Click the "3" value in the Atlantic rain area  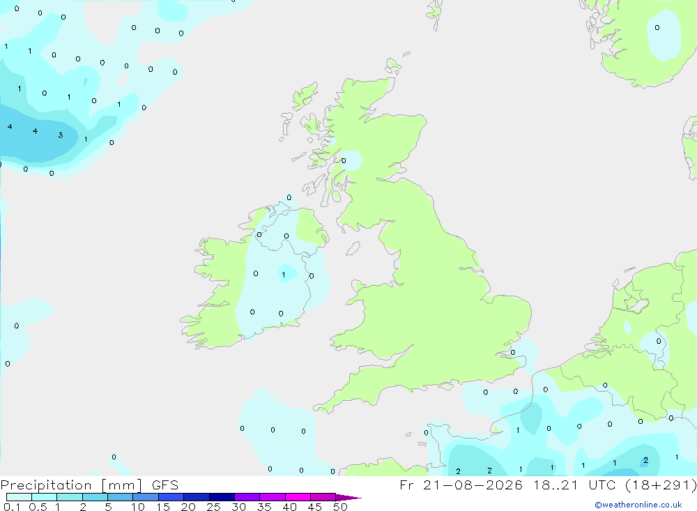(x=61, y=135)
